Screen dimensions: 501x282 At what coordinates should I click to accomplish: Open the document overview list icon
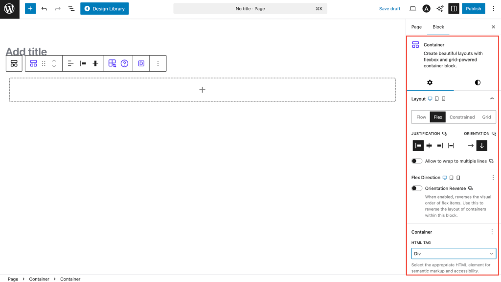tap(71, 9)
